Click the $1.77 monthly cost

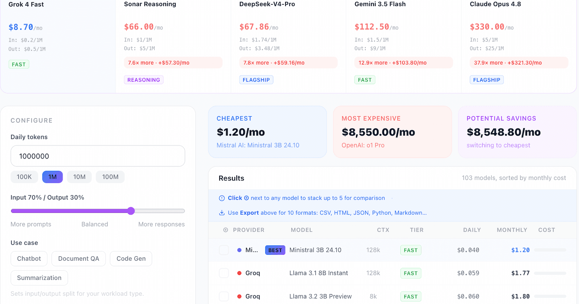pyautogui.click(x=520, y=273)
